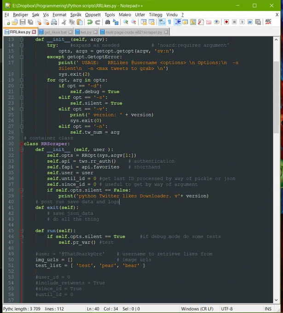
Task: Click Windows (CR LF) in status bar
Action: point(197,309)
